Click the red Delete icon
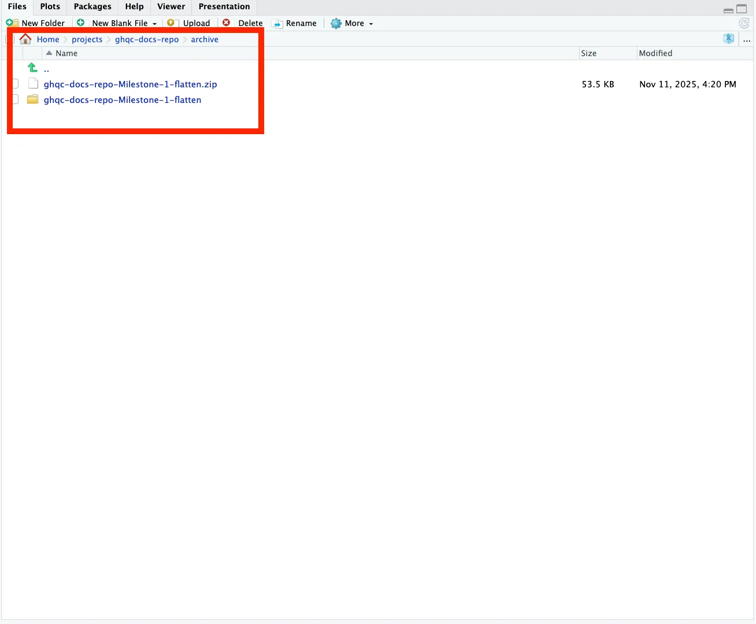 [x=227, y=23]
